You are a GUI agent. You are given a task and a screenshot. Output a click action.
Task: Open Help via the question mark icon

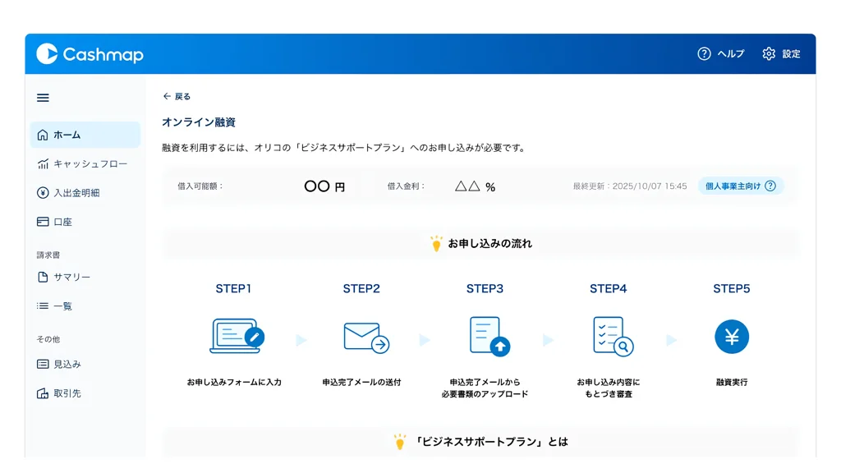pos(704,54)
